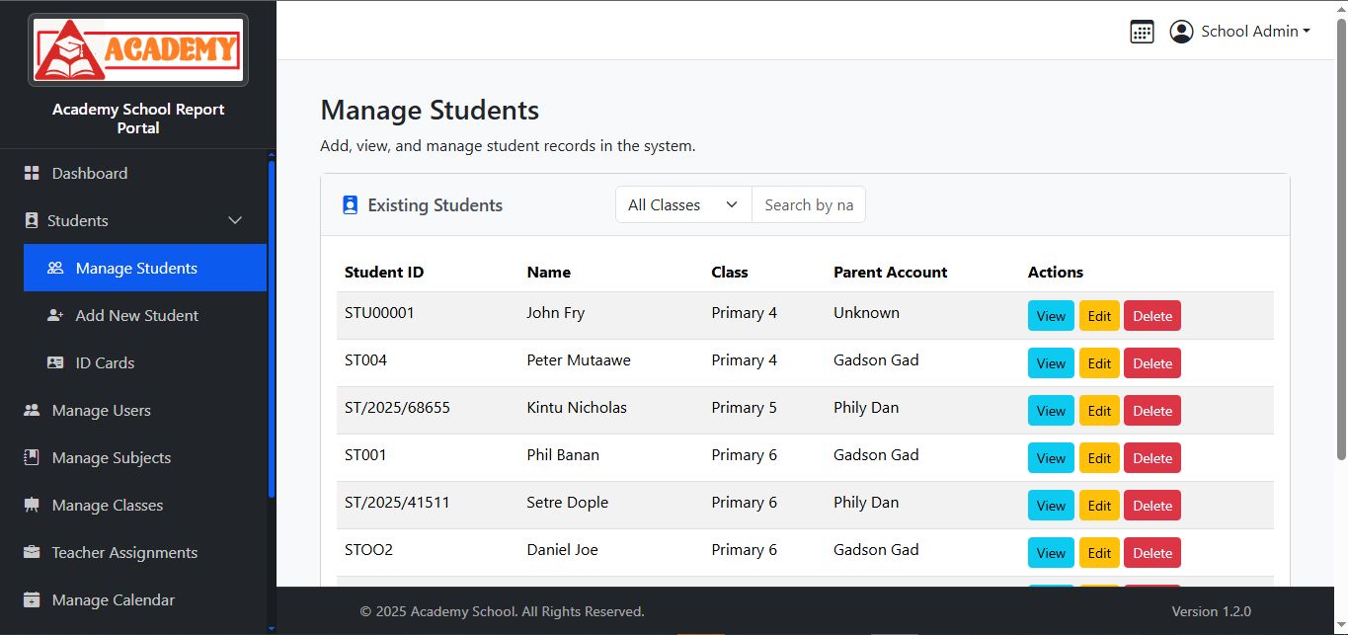Viewport: 1348px width, 635px height.
Task: Collapse the Students sidebar section chevron
Action: click(x=235, y=221)
